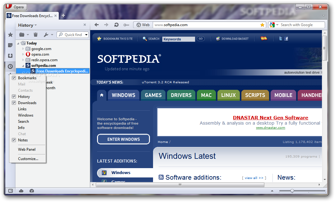Click the view all >> link
The width and height of the screenshot is (335, 202).
(254, 178)
